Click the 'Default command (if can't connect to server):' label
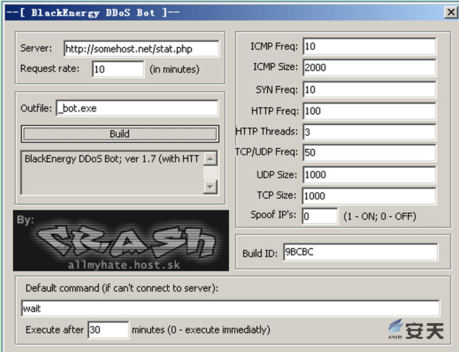Screen dimensions: 459x352 click(122, 288)
